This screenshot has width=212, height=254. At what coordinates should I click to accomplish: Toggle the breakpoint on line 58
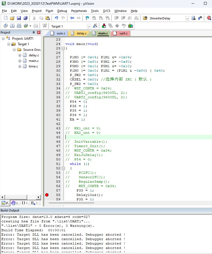[x=47, y=195]
